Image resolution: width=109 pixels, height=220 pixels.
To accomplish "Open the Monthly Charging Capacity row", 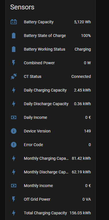I will [x=51, y=158].
